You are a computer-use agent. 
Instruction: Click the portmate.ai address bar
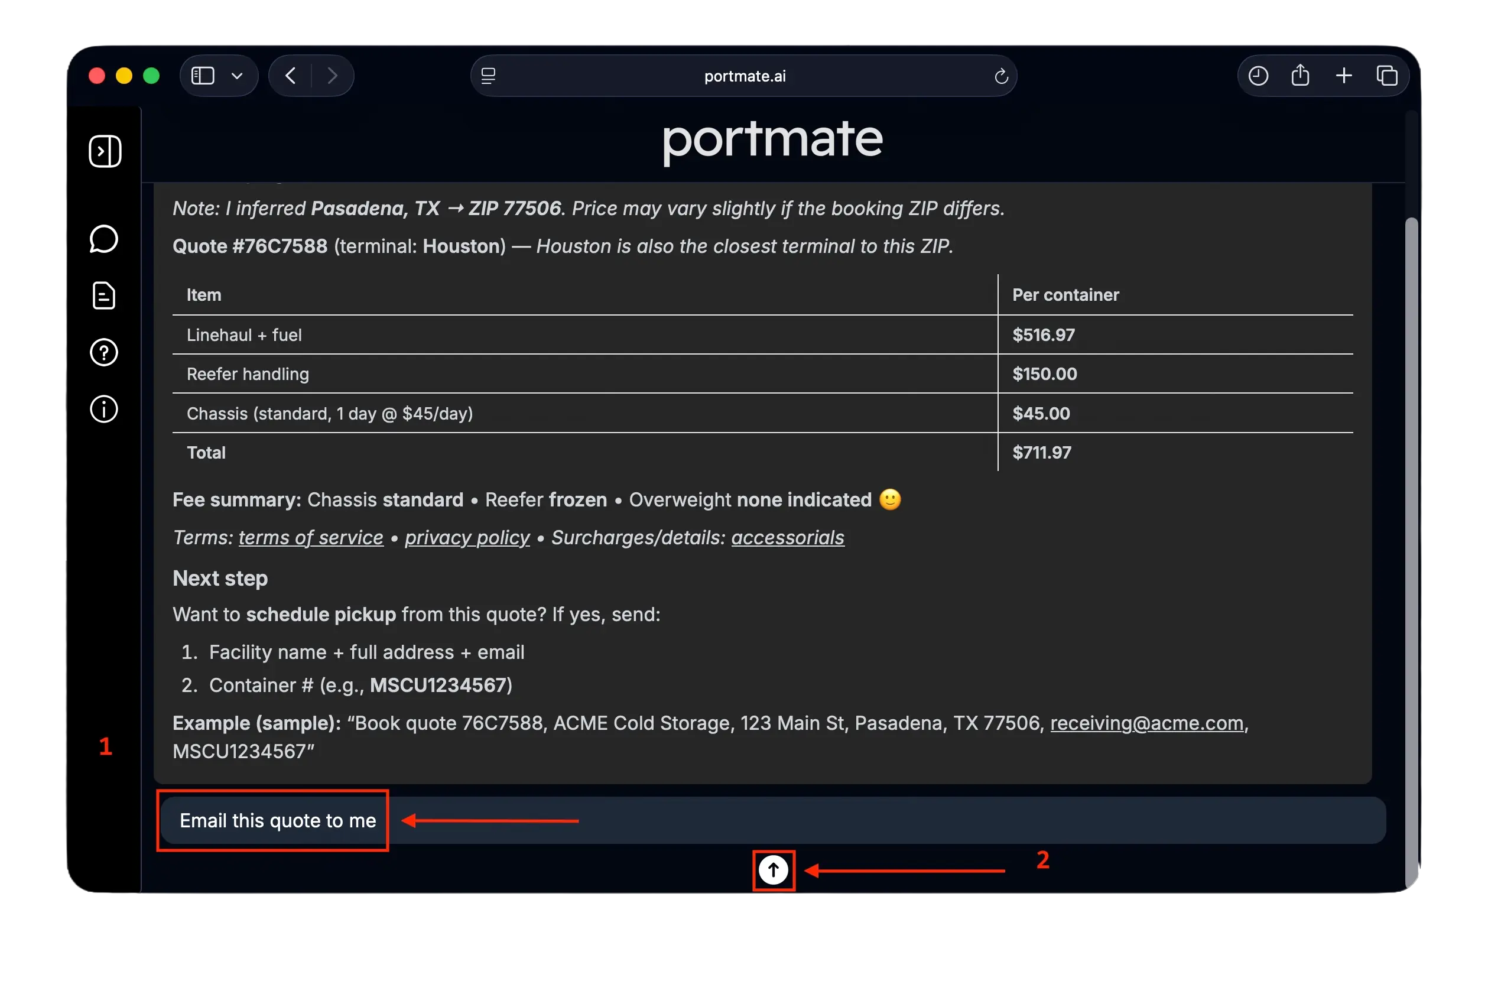tap(743, 76)
